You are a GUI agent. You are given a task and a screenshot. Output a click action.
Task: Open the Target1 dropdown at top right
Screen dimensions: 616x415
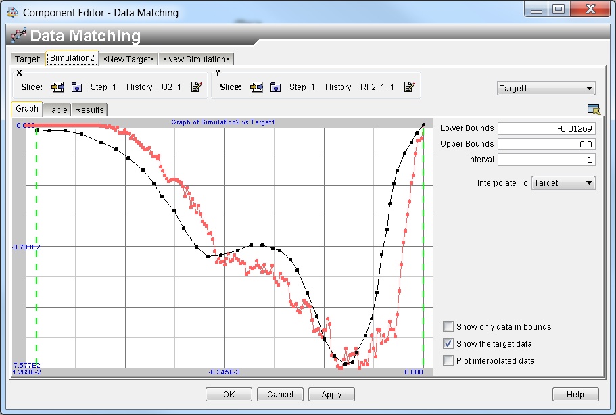click(546, 89)
